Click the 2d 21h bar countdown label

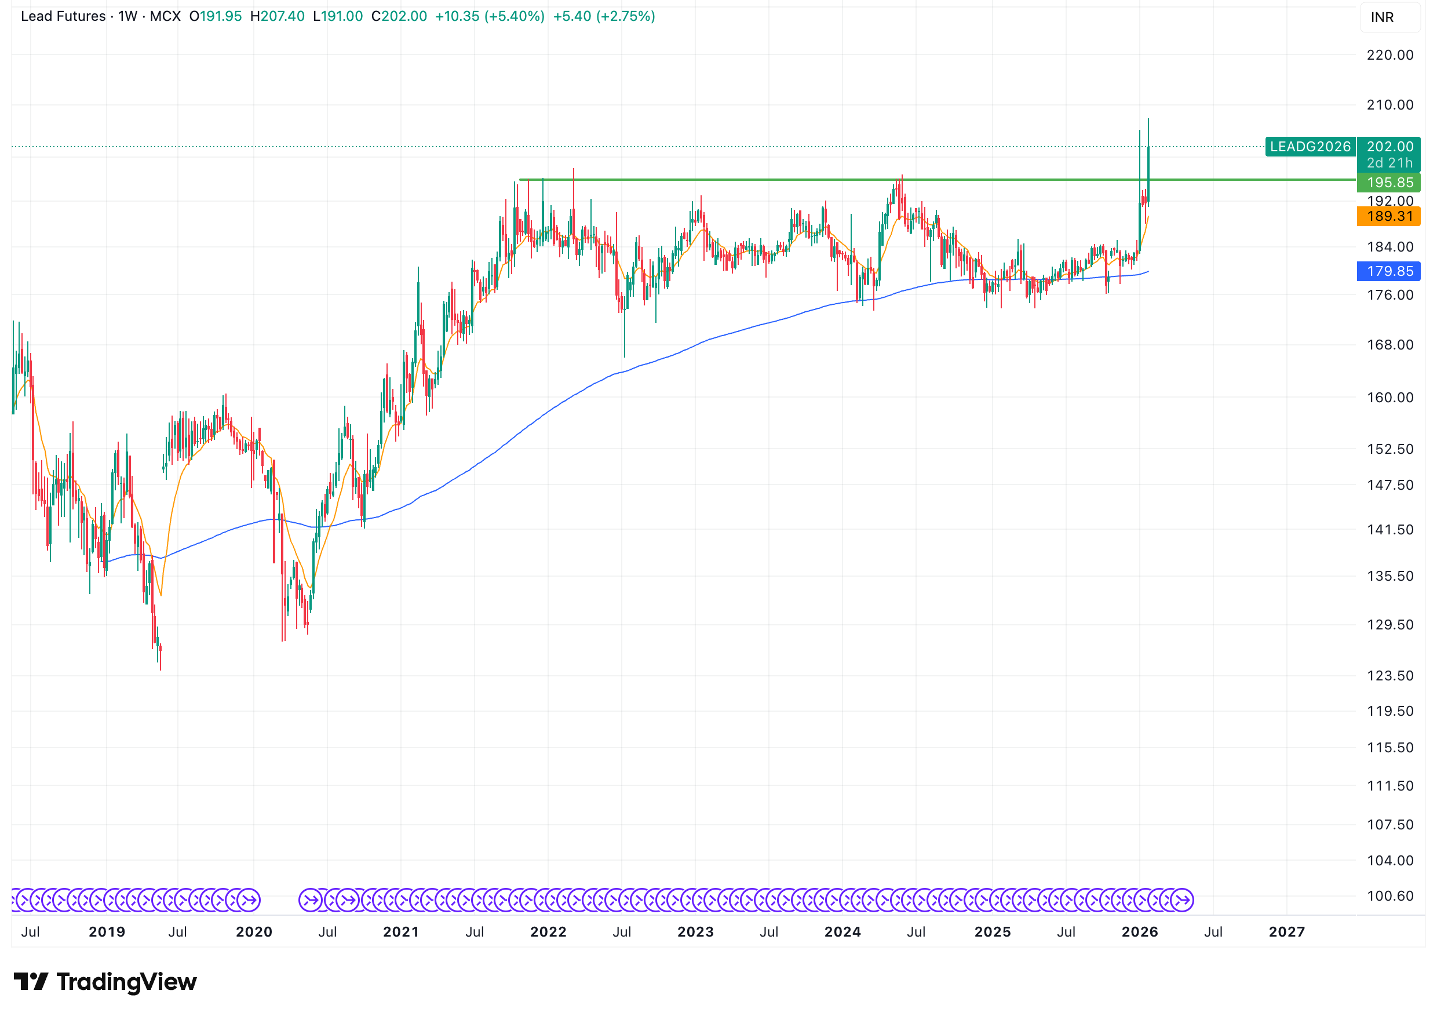click(1389, 163)
